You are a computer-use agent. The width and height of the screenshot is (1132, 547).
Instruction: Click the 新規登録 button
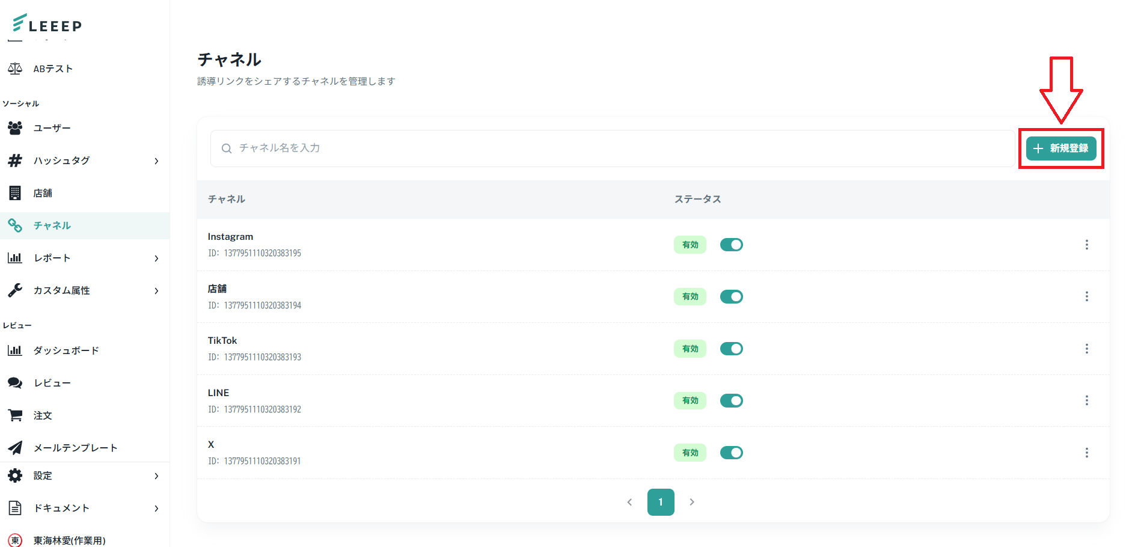(x=1061, y=148)
